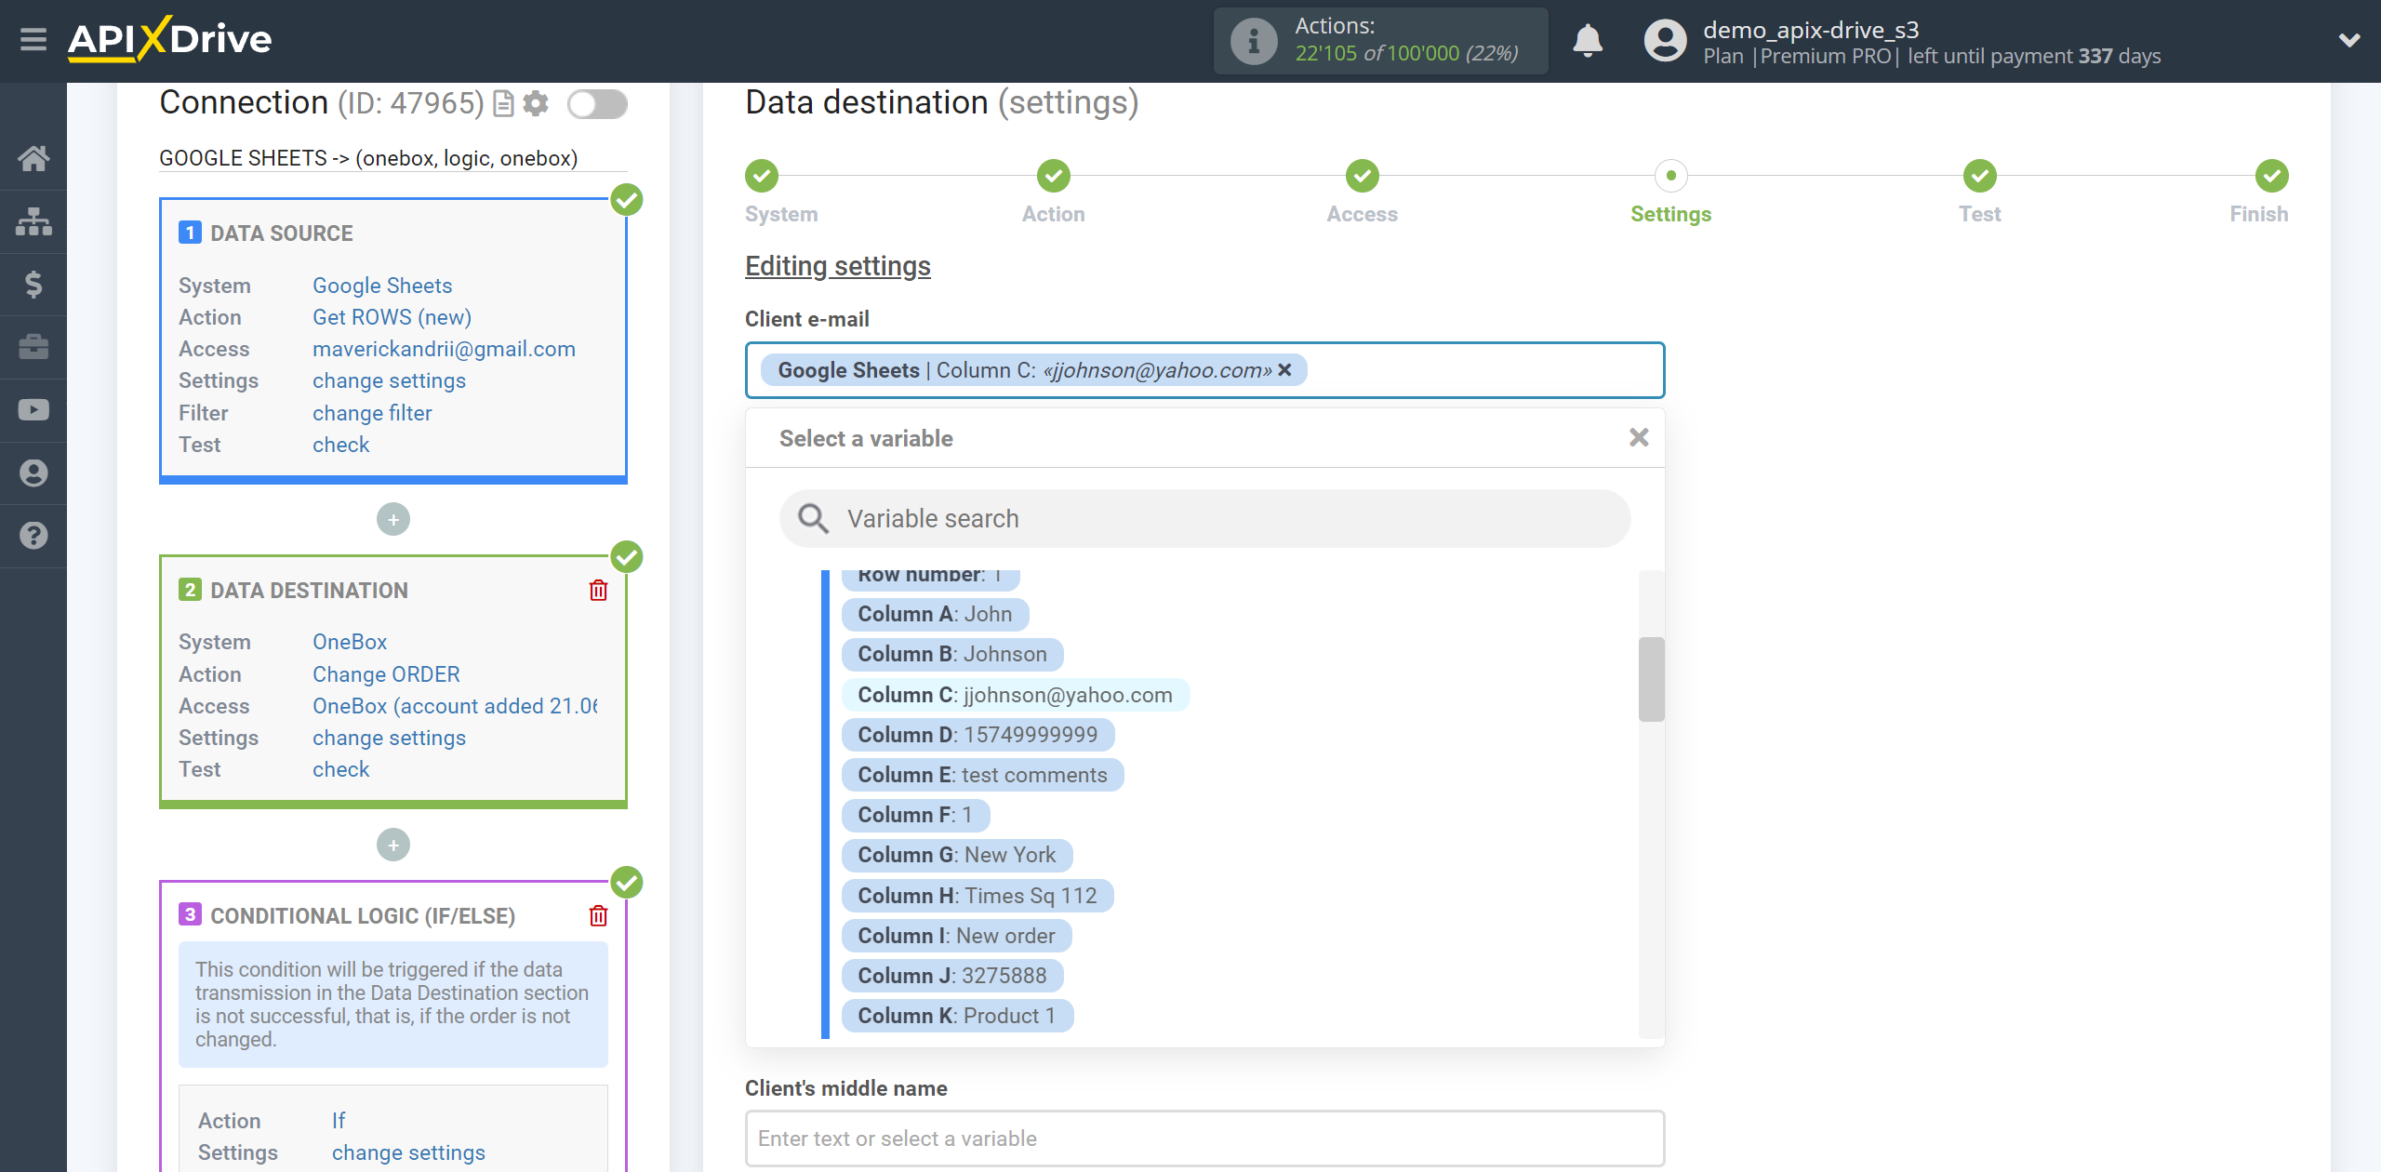This screenshot has width=2381, height=1172.
Task: Select variable Column B: Johnson
Action: coord(952,654)
